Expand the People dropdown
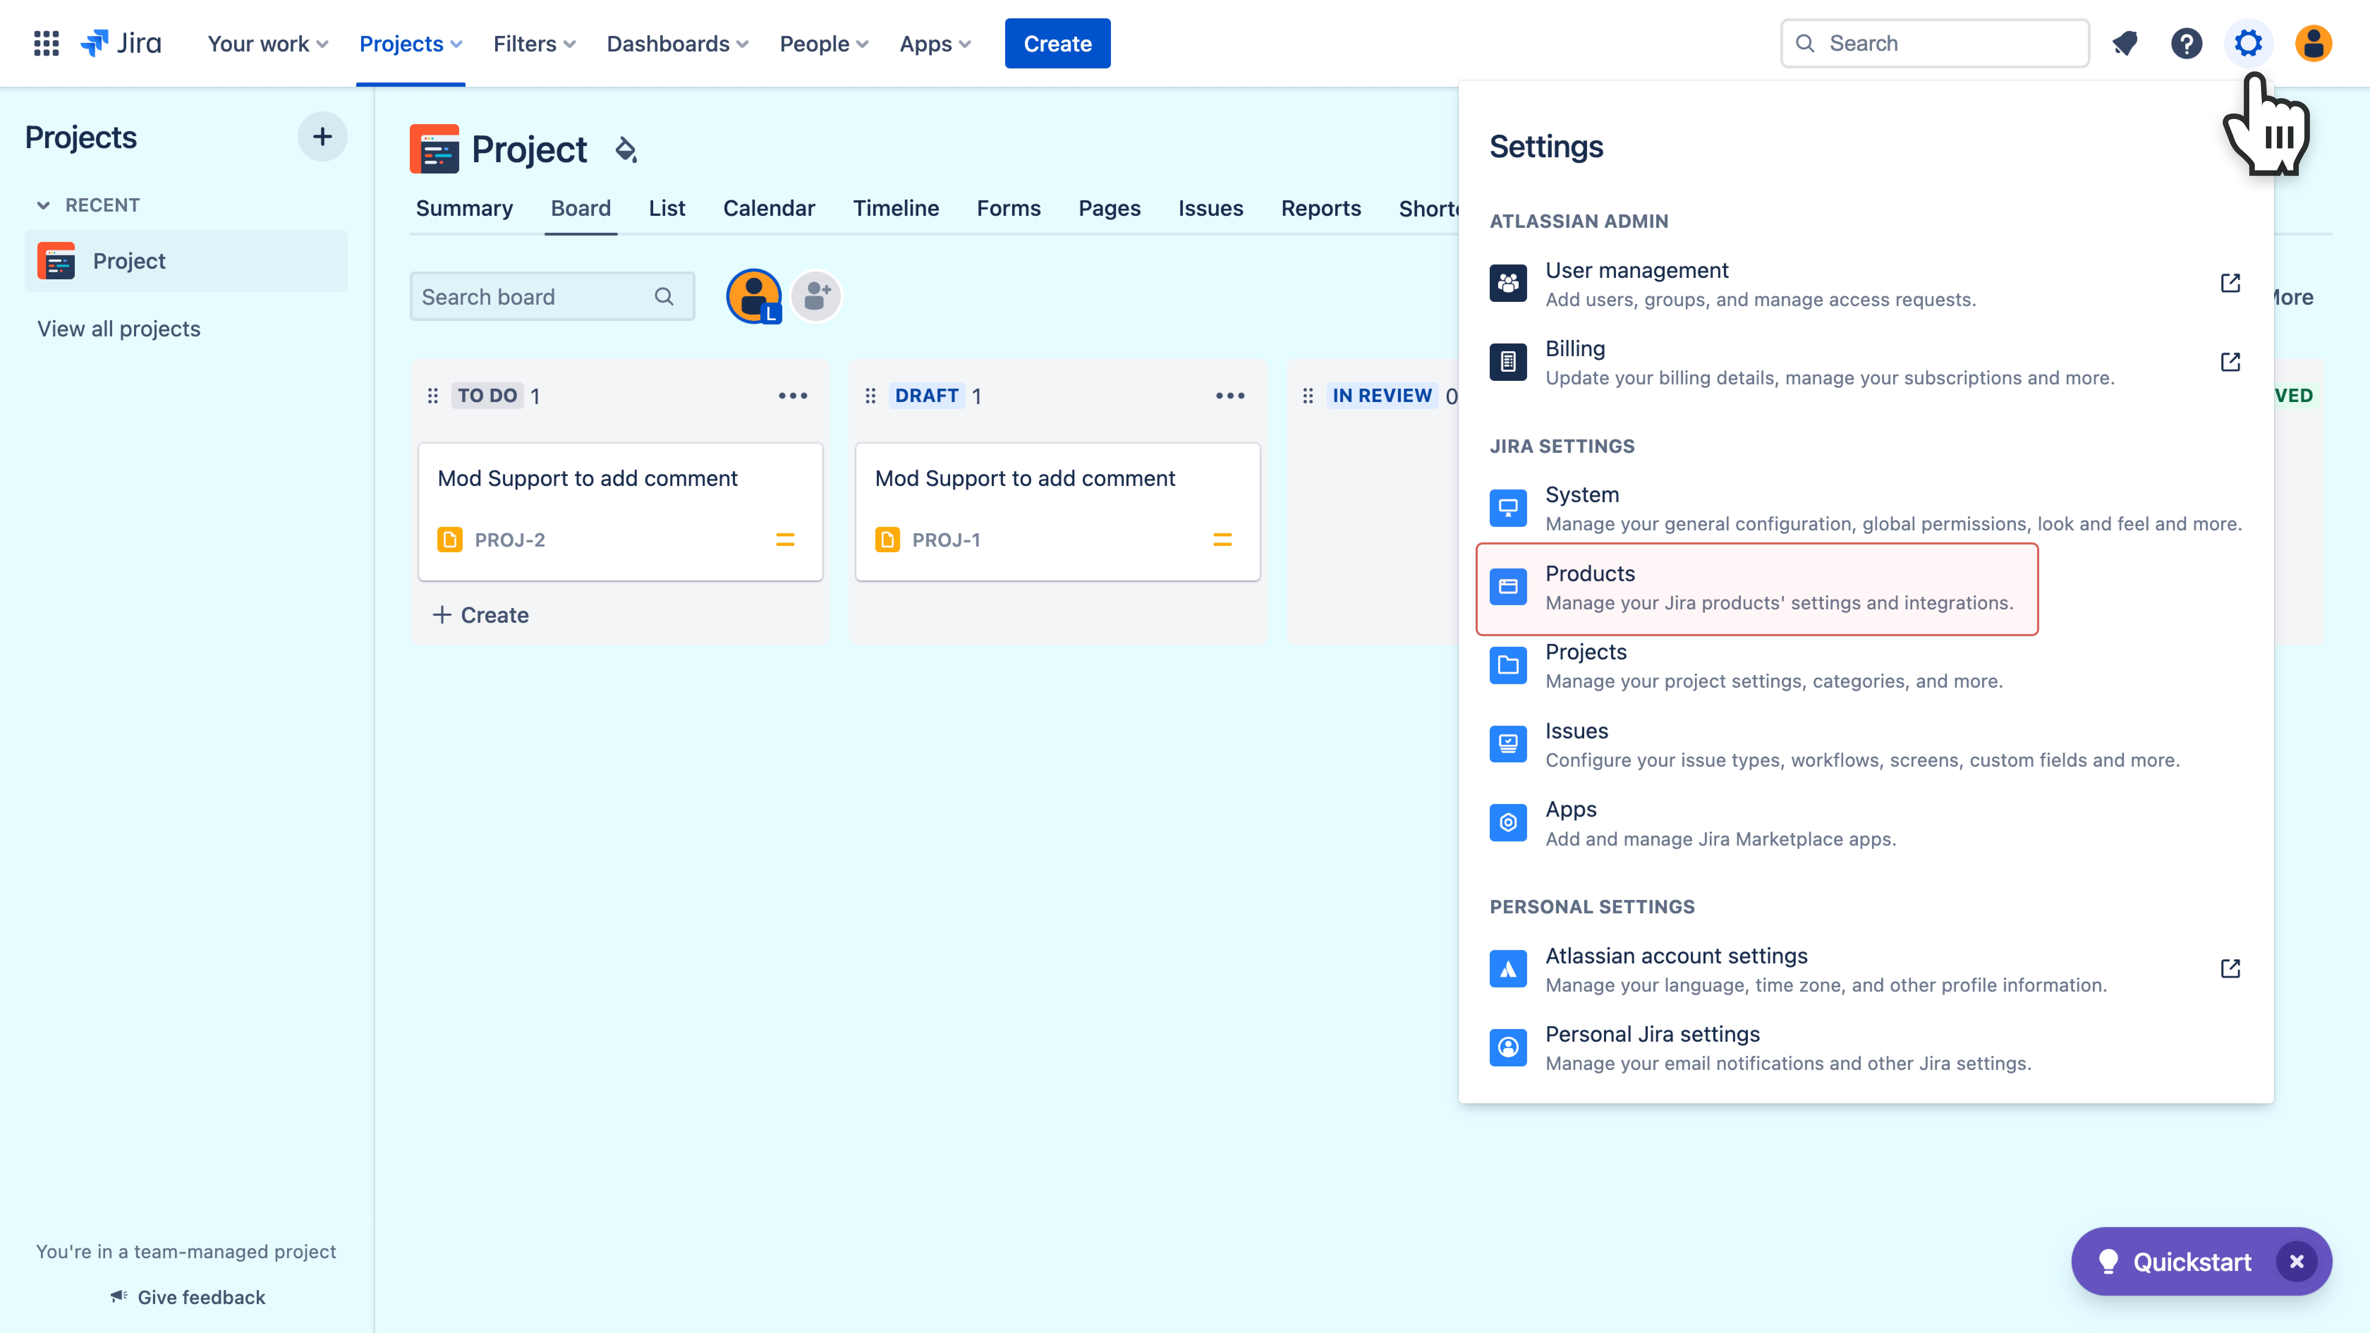 [x=824, y=43]
